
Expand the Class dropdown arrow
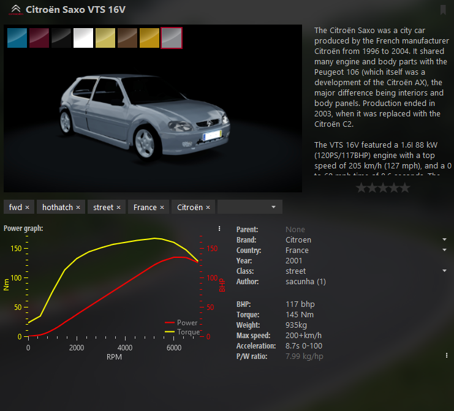[x=444, y=271]
